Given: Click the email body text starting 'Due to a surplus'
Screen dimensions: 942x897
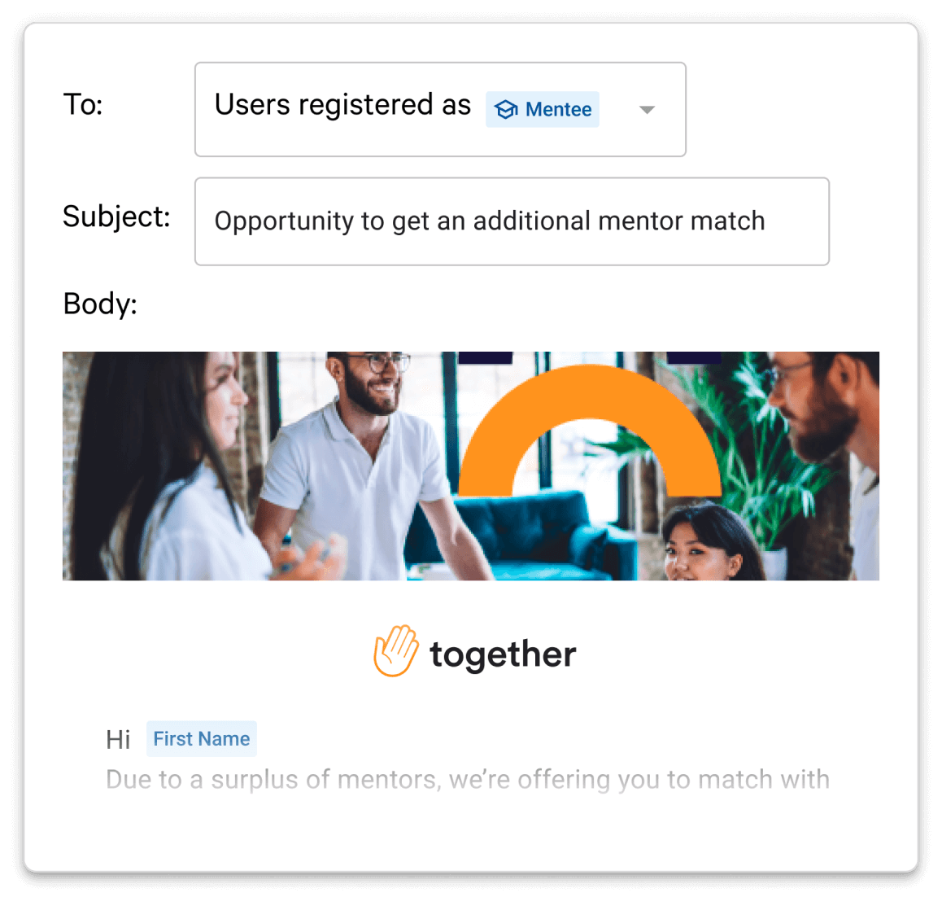Looking at the screenshot, I should (x=468, y=779).
